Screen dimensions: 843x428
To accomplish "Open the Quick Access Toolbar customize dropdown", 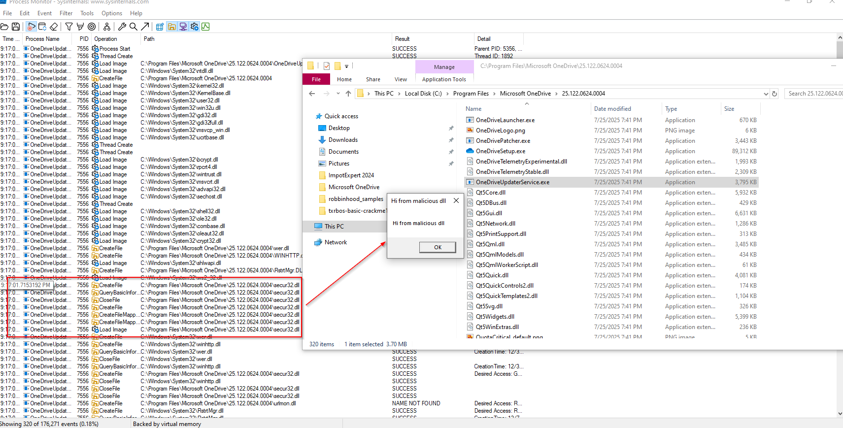I will (x=346, y=66).
